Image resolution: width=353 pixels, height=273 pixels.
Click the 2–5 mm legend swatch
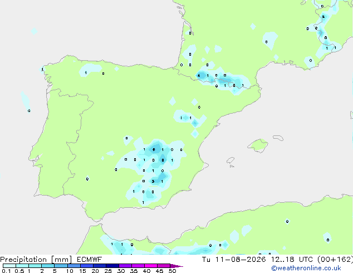[48, 266]
